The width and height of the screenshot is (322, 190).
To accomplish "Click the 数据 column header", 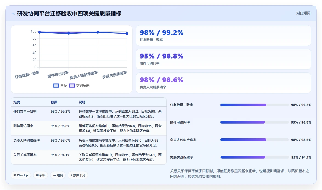I will [54, 102].
